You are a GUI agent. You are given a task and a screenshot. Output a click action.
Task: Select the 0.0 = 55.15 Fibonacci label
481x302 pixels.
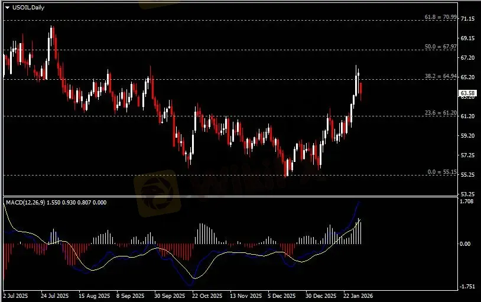click(442, 172)
